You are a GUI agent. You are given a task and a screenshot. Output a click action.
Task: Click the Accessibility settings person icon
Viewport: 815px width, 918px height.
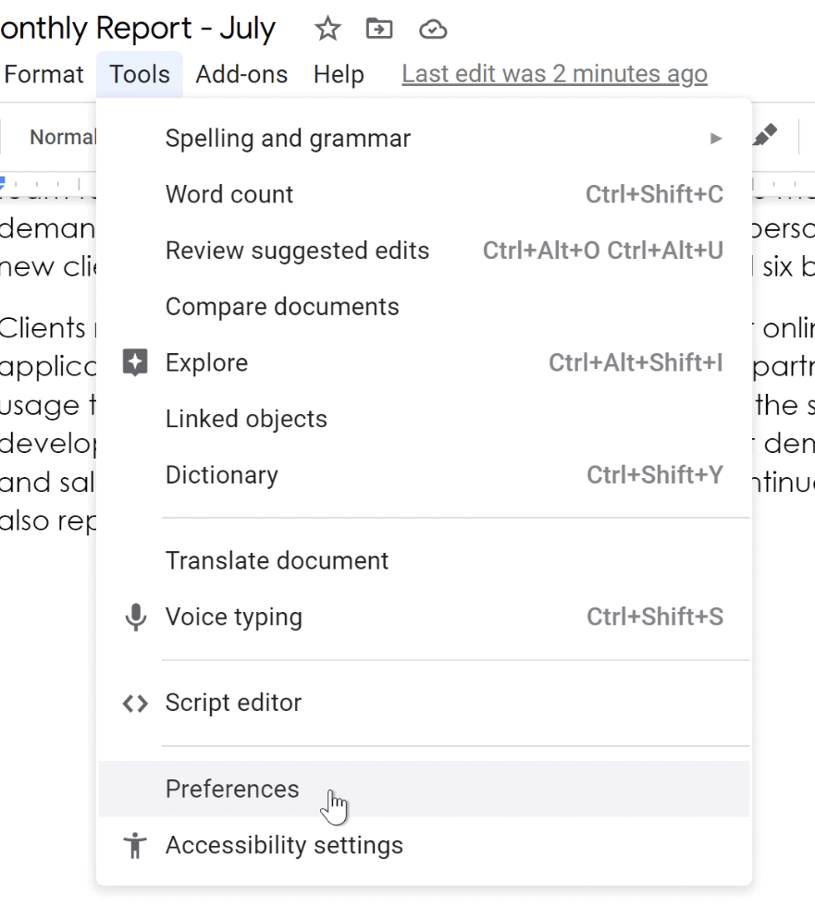coord(135,844)
